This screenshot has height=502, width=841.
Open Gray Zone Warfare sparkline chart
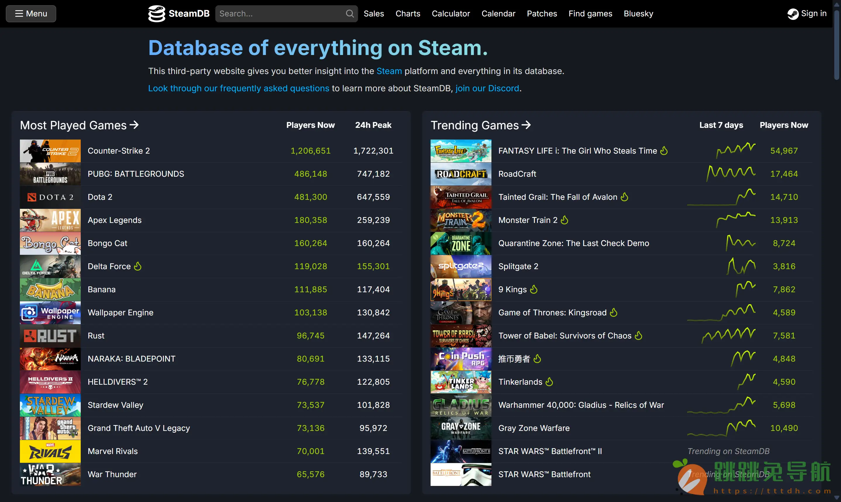[x=721, y=428]
